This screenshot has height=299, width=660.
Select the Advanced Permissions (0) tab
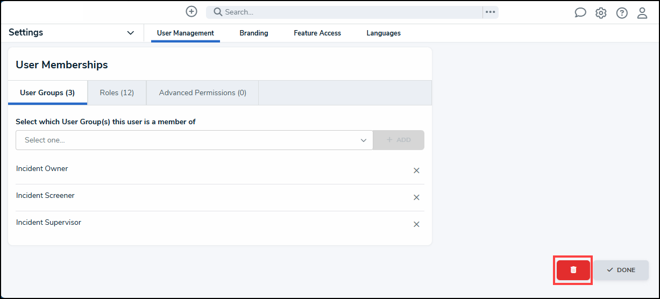(x=203, y=92)
